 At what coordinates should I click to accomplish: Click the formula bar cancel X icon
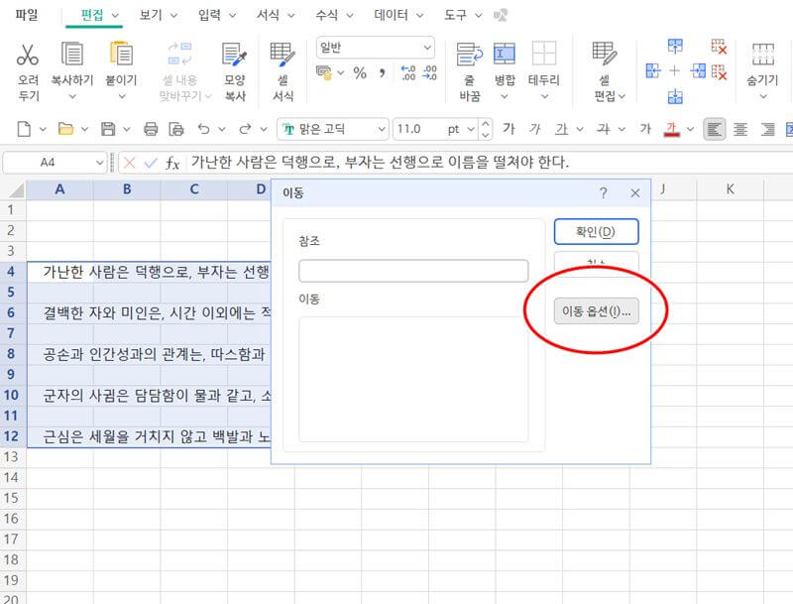(x=130, y=163)
